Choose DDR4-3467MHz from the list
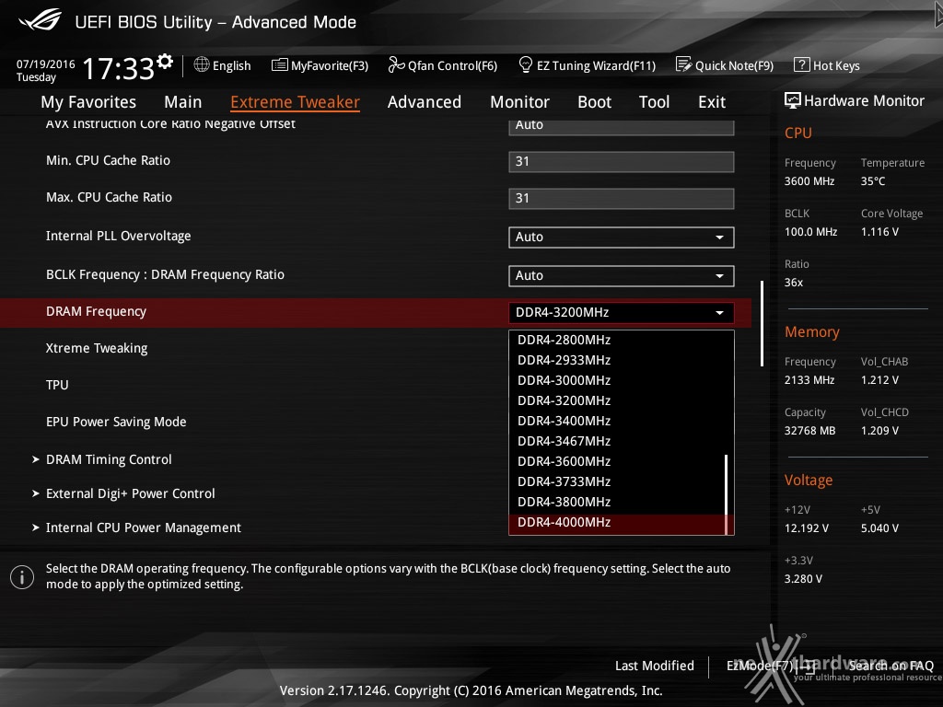Screen dimensions: 943x707 tap(617, 441)
